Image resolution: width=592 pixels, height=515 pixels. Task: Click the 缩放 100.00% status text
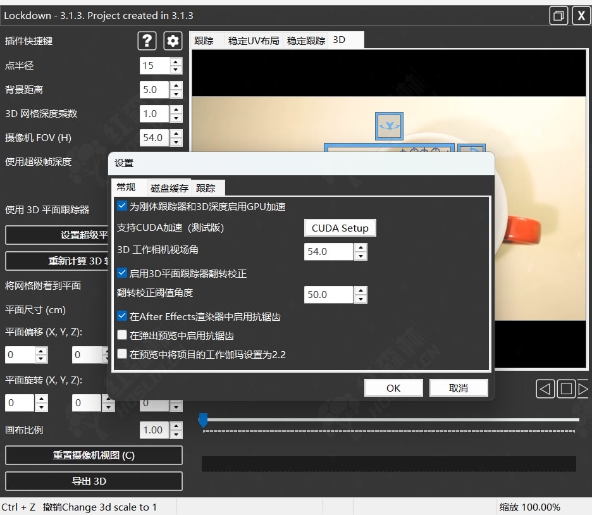click(x=530, y=507)
